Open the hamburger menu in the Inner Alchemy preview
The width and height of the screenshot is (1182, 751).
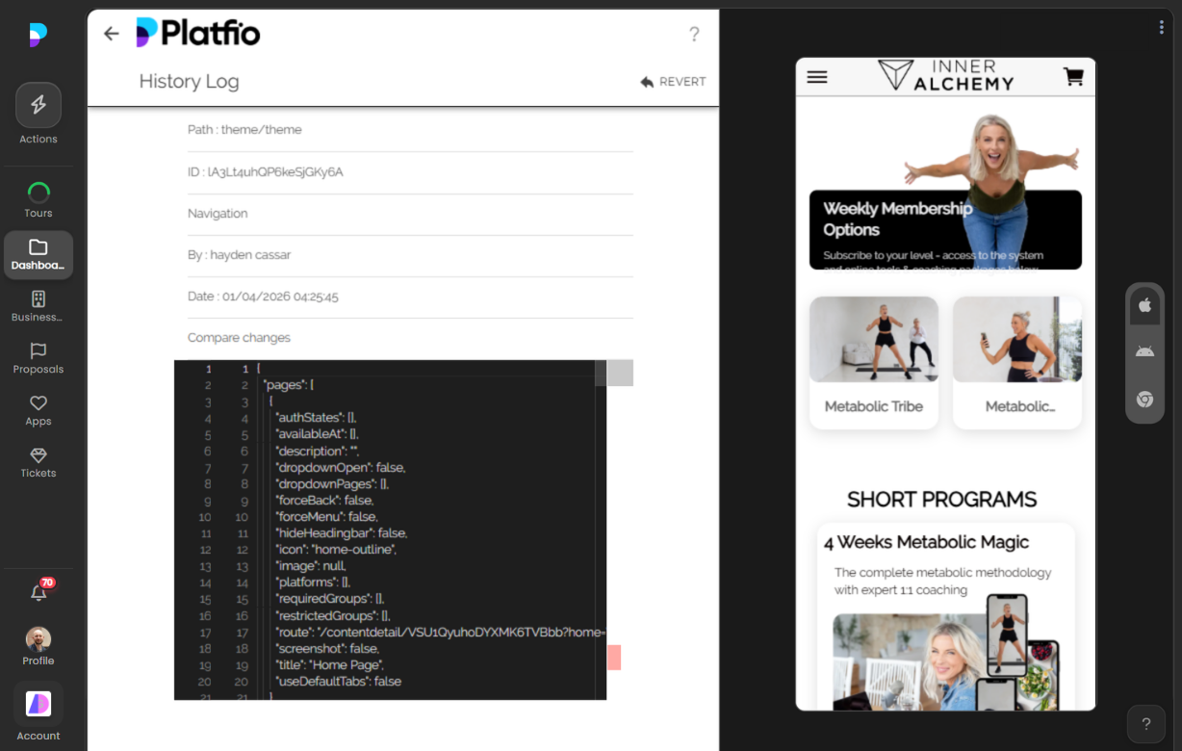(x=816, y=77)
